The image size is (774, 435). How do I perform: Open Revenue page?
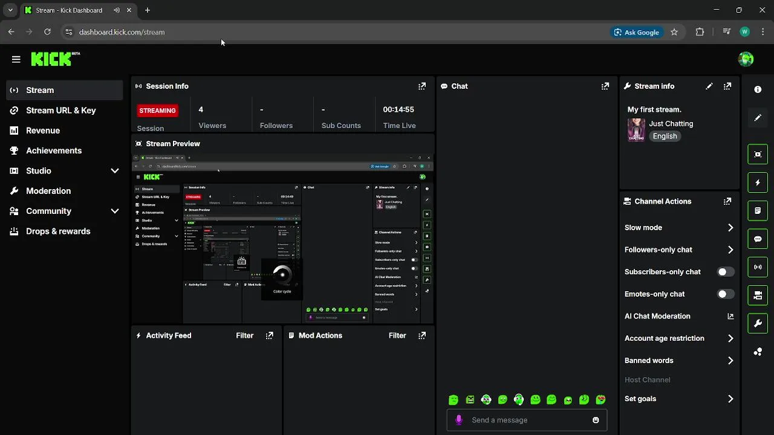65,130
